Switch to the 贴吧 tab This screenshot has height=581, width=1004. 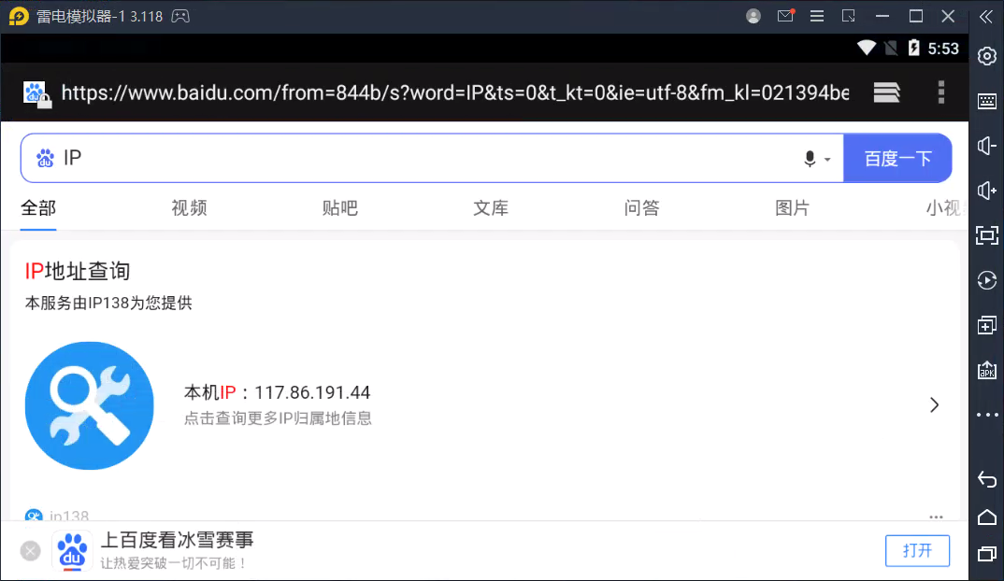pyautogui.click(x=340, y=208)
